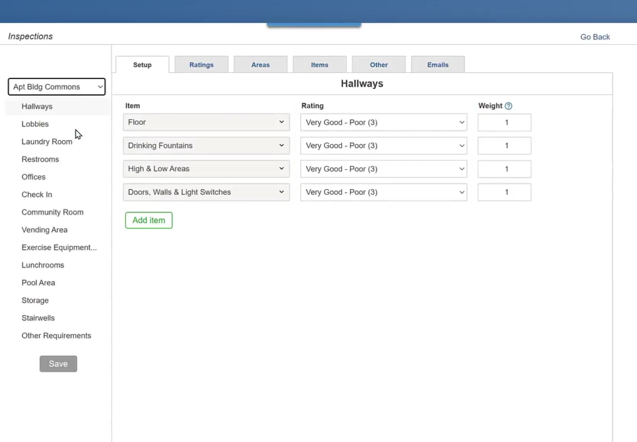Switch to the Other tab

tap(379, 65)
